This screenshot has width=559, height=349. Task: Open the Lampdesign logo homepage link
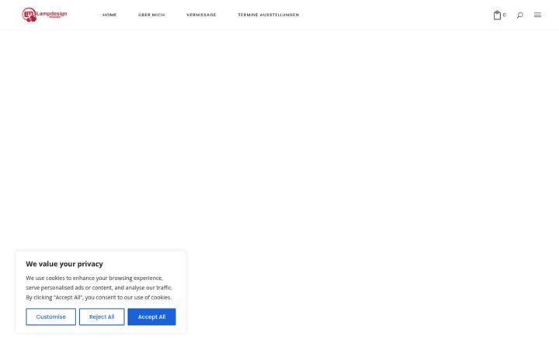tap(44, 15)
